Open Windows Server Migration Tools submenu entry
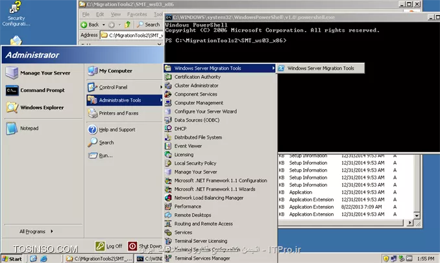The width and height of the screenshot is (440, 263). (x=219, y=68)
